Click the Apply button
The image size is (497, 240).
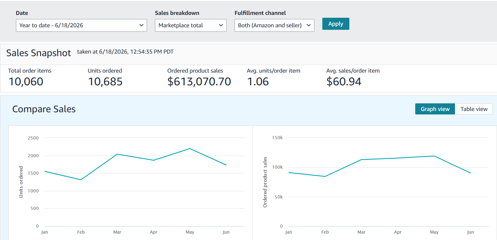coord(336,24)
